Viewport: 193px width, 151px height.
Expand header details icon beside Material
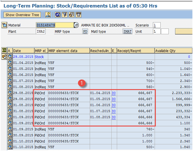[x=4, y=25]
